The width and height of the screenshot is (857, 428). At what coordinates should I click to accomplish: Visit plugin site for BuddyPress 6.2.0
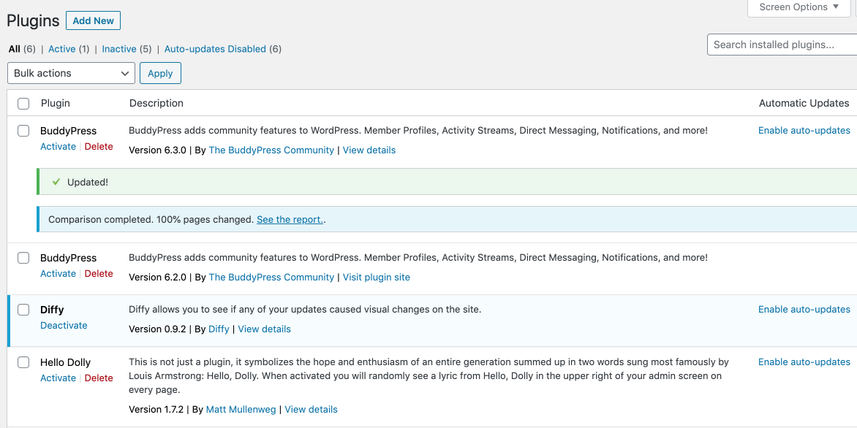pyautogui.click(x=376, y=278)
